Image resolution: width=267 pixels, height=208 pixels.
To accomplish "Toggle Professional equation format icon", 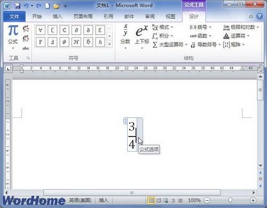I will [x=26, y=28].
